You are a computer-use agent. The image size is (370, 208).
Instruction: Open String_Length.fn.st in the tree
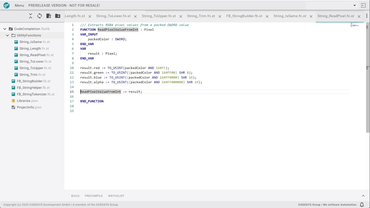tap(34, 49)
